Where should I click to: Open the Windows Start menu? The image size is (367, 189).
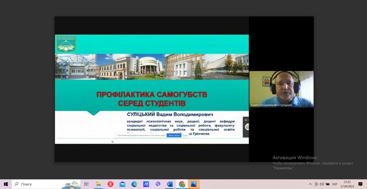(x=6, y=184)
